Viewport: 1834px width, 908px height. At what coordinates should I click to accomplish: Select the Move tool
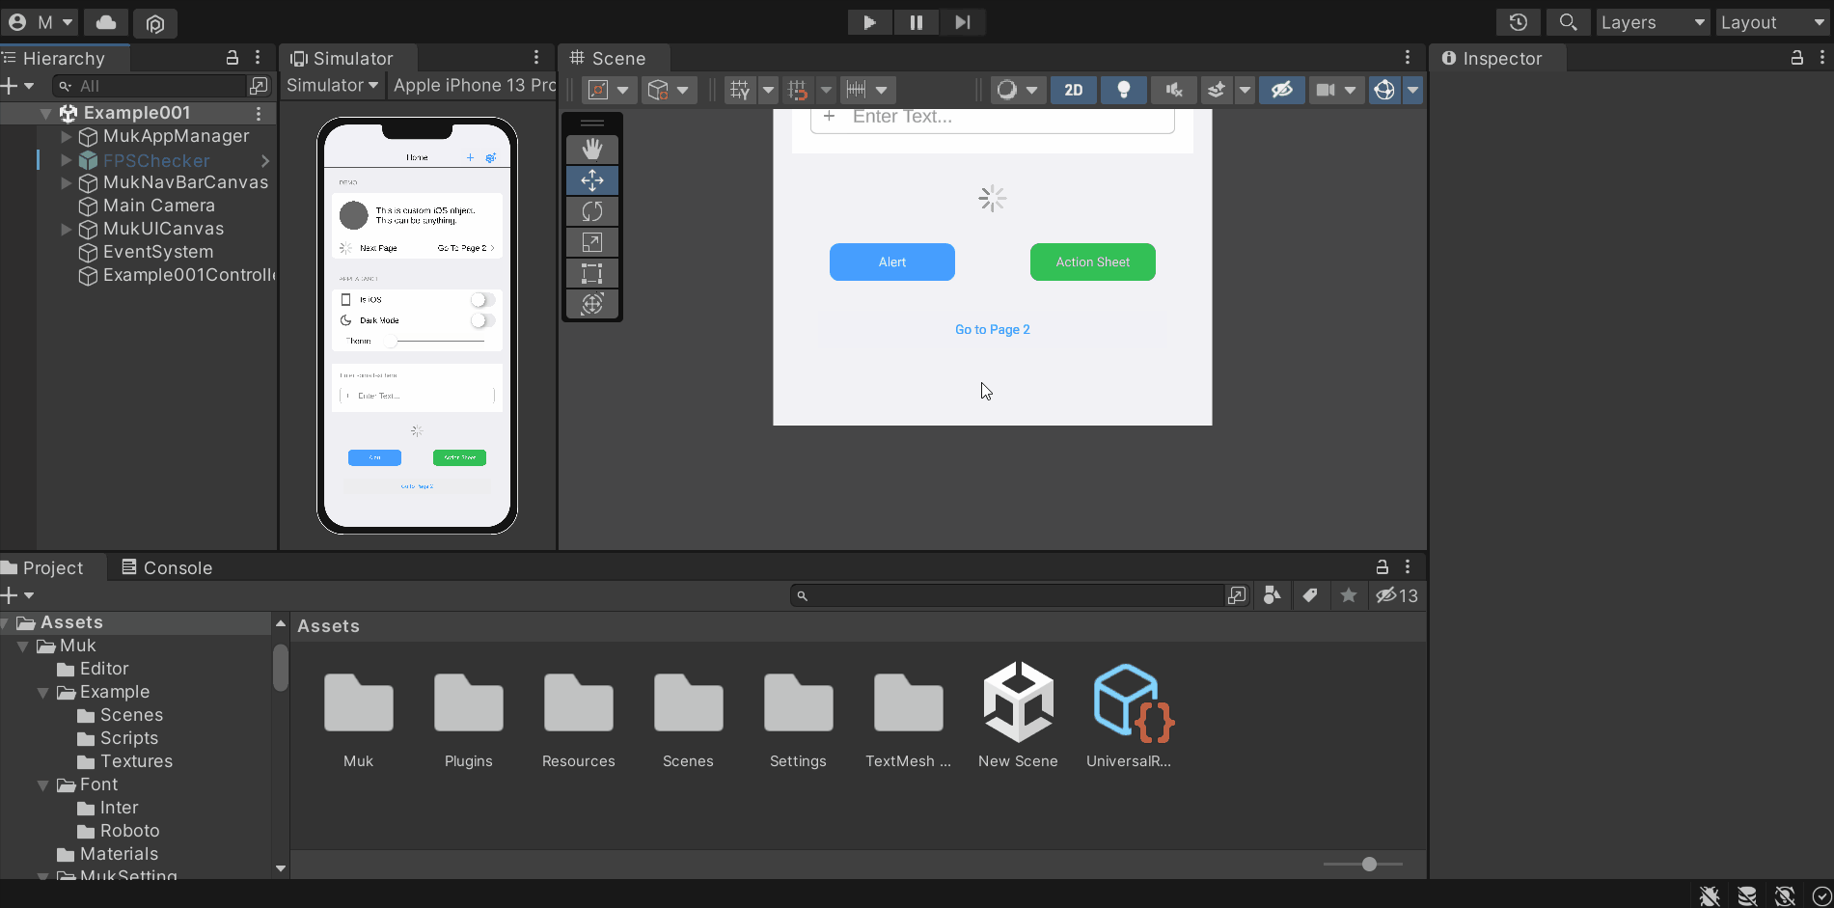[592, 180]
